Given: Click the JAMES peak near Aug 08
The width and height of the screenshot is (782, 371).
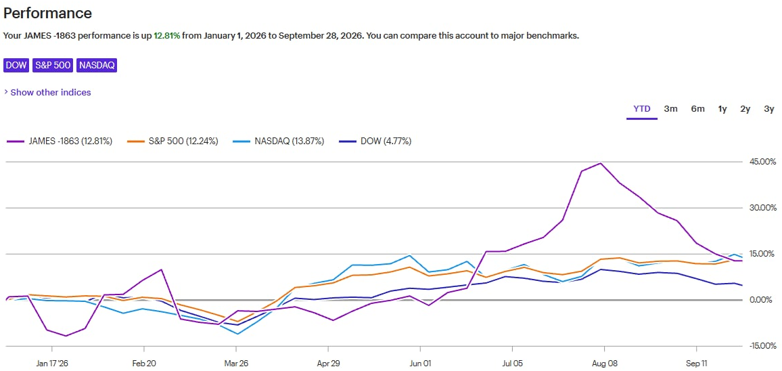Looking at the screenshot, I should tap(601, 163).
